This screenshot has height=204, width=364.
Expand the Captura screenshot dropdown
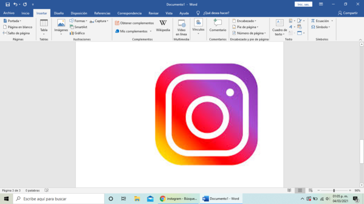pos(99,21)
